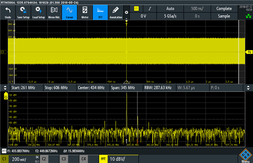Select FFT cursor 1 marker
253x163 pixels.
(x=127, y=141)
